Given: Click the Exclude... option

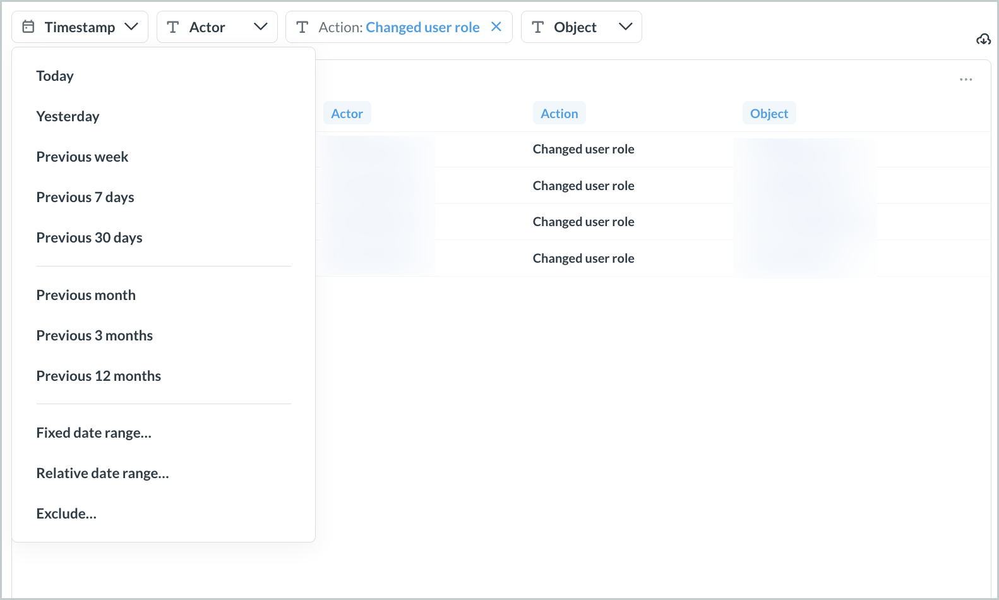Looking at the screenshot, I should pyautogui.click(x=66, y=513).
